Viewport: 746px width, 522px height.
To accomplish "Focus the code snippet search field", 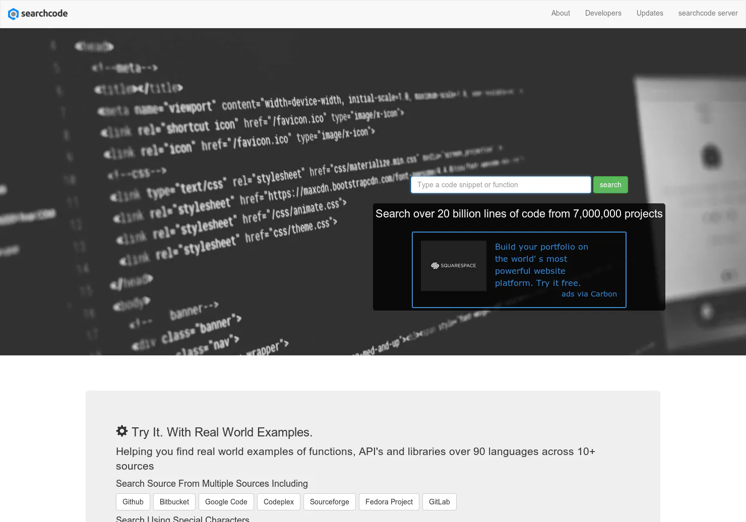I will coord(501,185).
